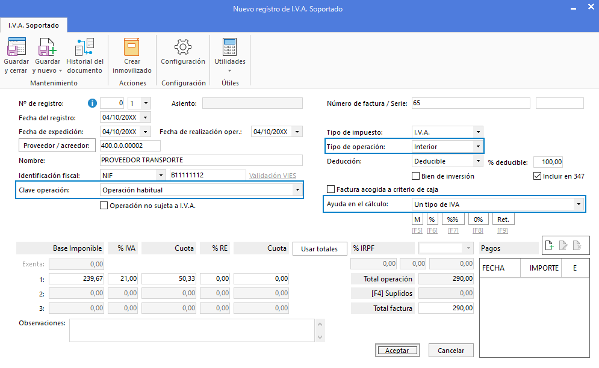Select the I.V.A. Soportado tab
Screen dimensions: 599x368
click(34, 25)
